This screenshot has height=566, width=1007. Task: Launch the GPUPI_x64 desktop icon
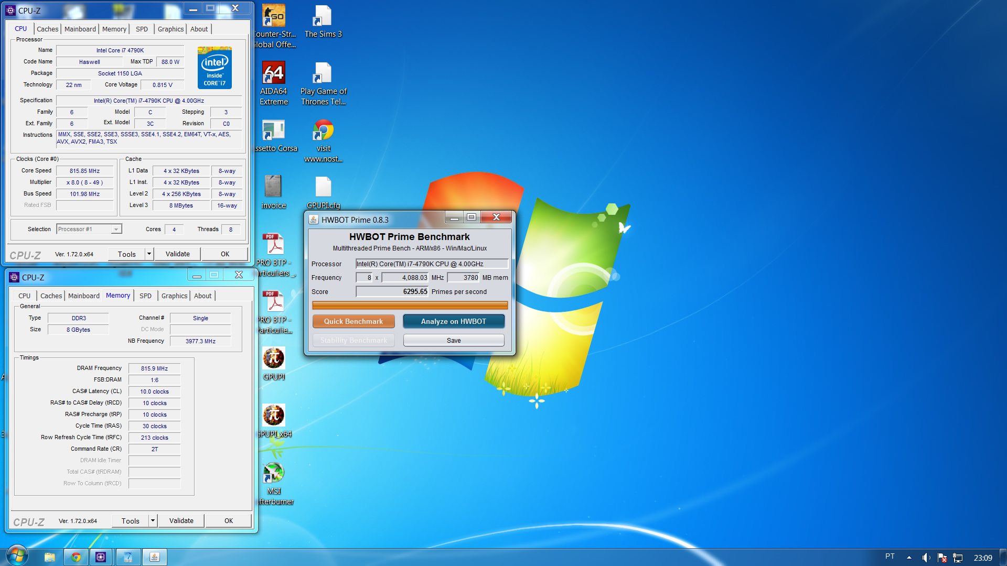pyautogui.click(x=274, y=421)
